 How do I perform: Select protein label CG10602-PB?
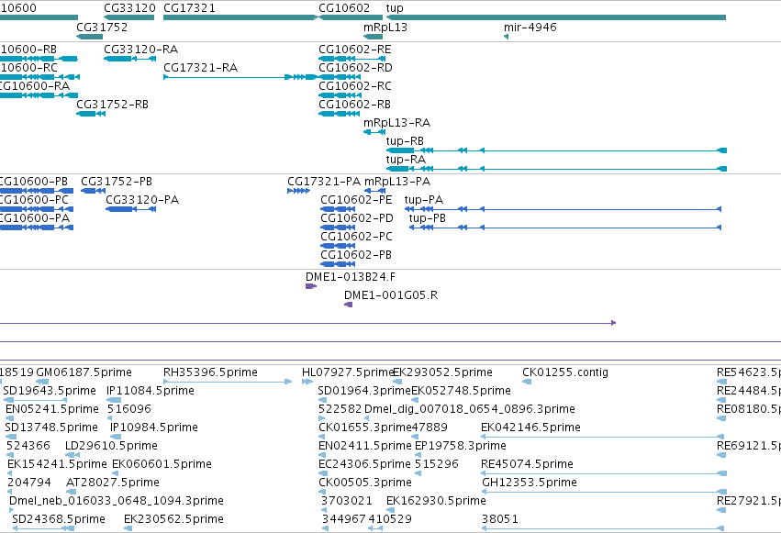(x=356, y=255)
